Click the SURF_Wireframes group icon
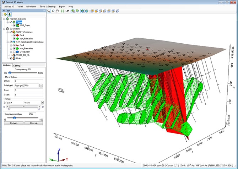Viewport: 238px width, 169px height. coord(14,32)
